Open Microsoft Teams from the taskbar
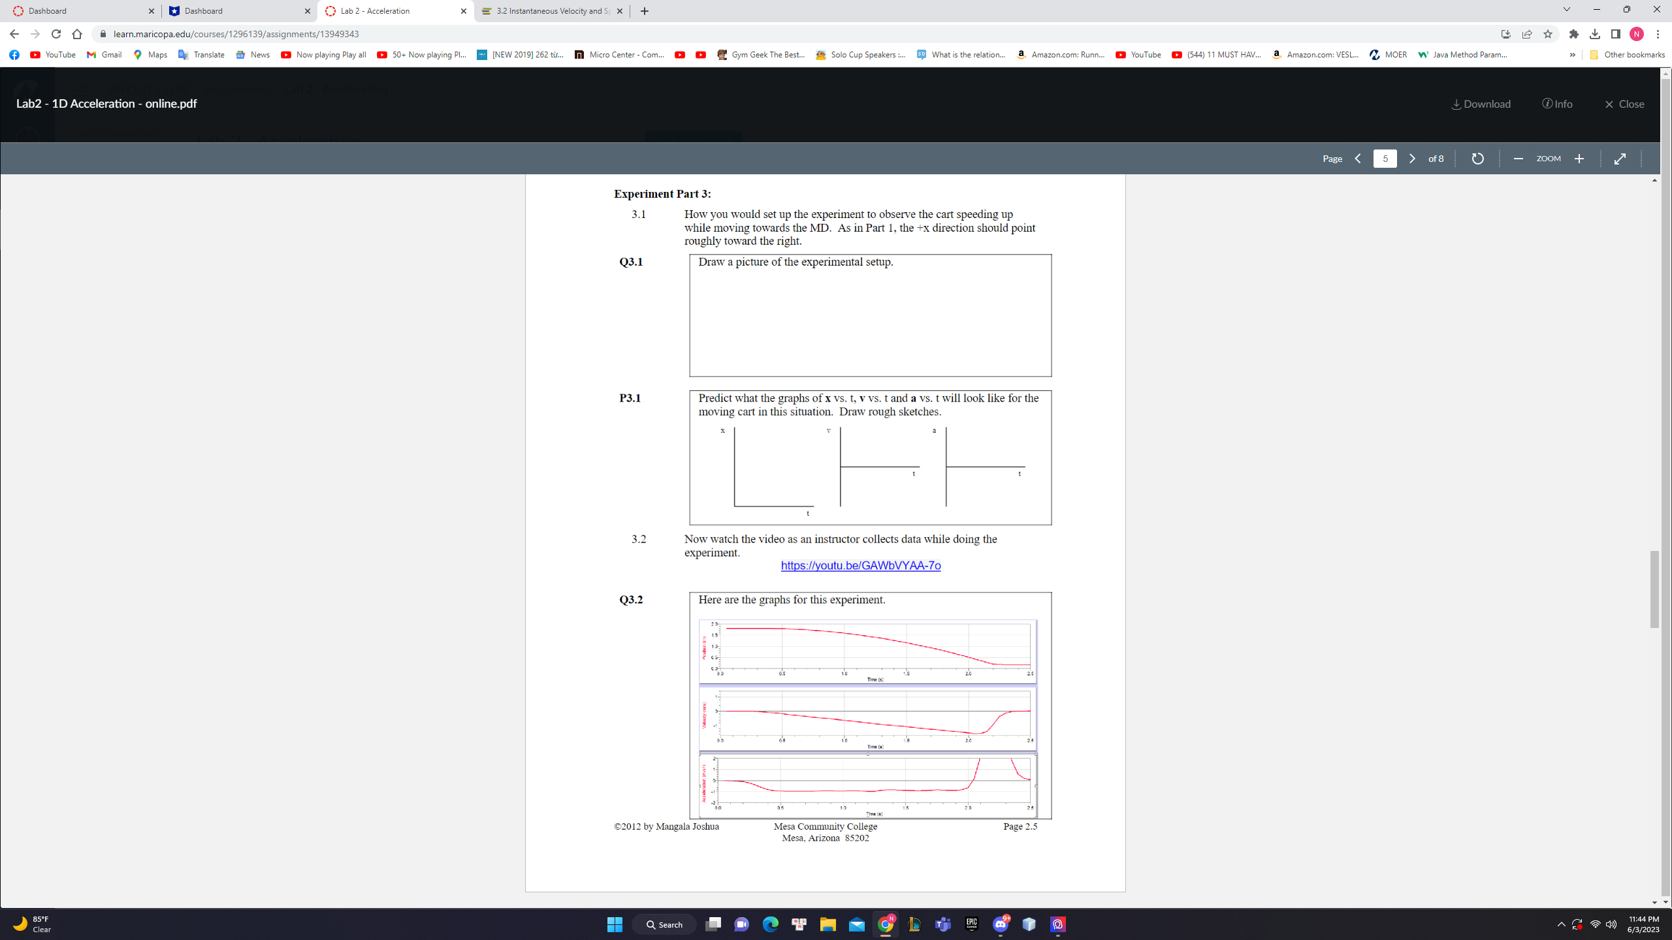The image size is (1672, 940). (942, 924)
